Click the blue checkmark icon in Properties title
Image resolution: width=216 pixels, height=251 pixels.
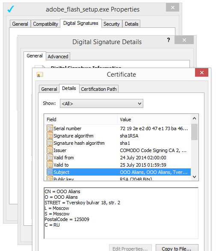pyautogui.click(x=11, y=9)
